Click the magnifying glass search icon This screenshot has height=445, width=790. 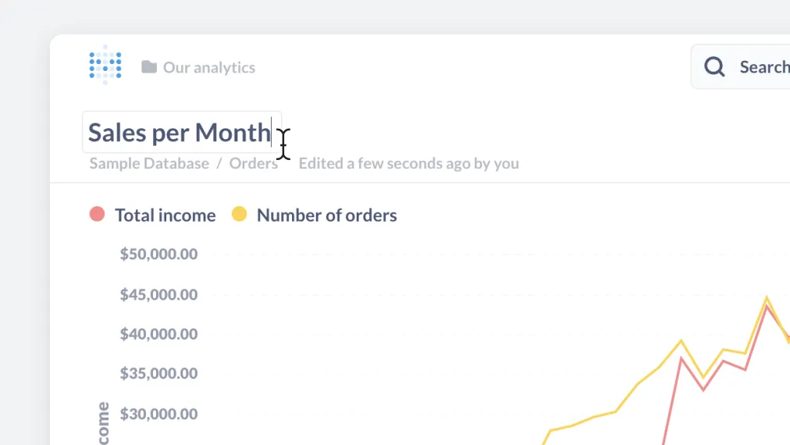click(x=714, y=67)
